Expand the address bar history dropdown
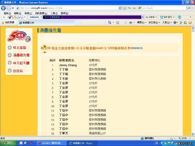This screenshot has height=146, width=195. 120,8
